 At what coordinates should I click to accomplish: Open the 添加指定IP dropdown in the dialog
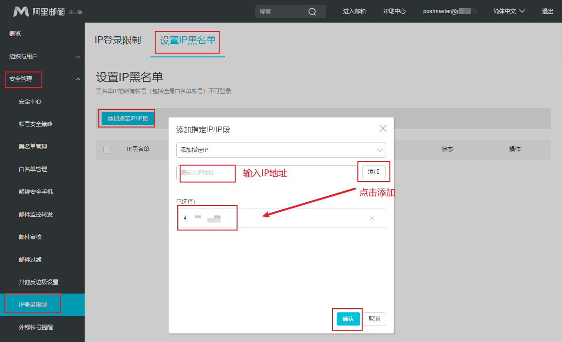(281, 149)
